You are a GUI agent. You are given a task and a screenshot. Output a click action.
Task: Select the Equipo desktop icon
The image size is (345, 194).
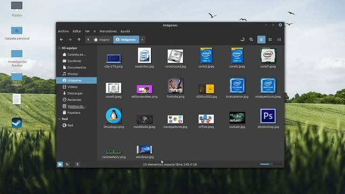click(x=17, y=9)
